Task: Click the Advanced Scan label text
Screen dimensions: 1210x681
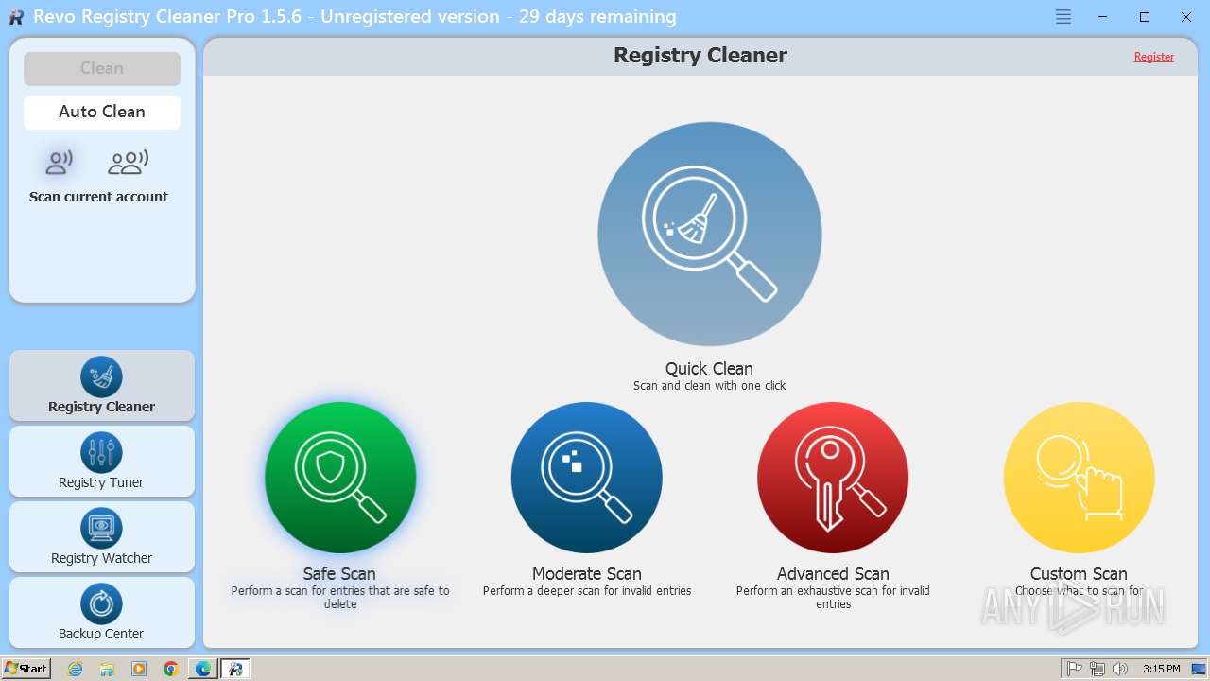Action: [833, 574]
